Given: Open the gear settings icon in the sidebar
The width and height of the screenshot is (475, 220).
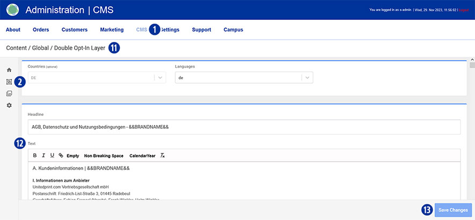Looking at the screenshot, I should 9,106.
